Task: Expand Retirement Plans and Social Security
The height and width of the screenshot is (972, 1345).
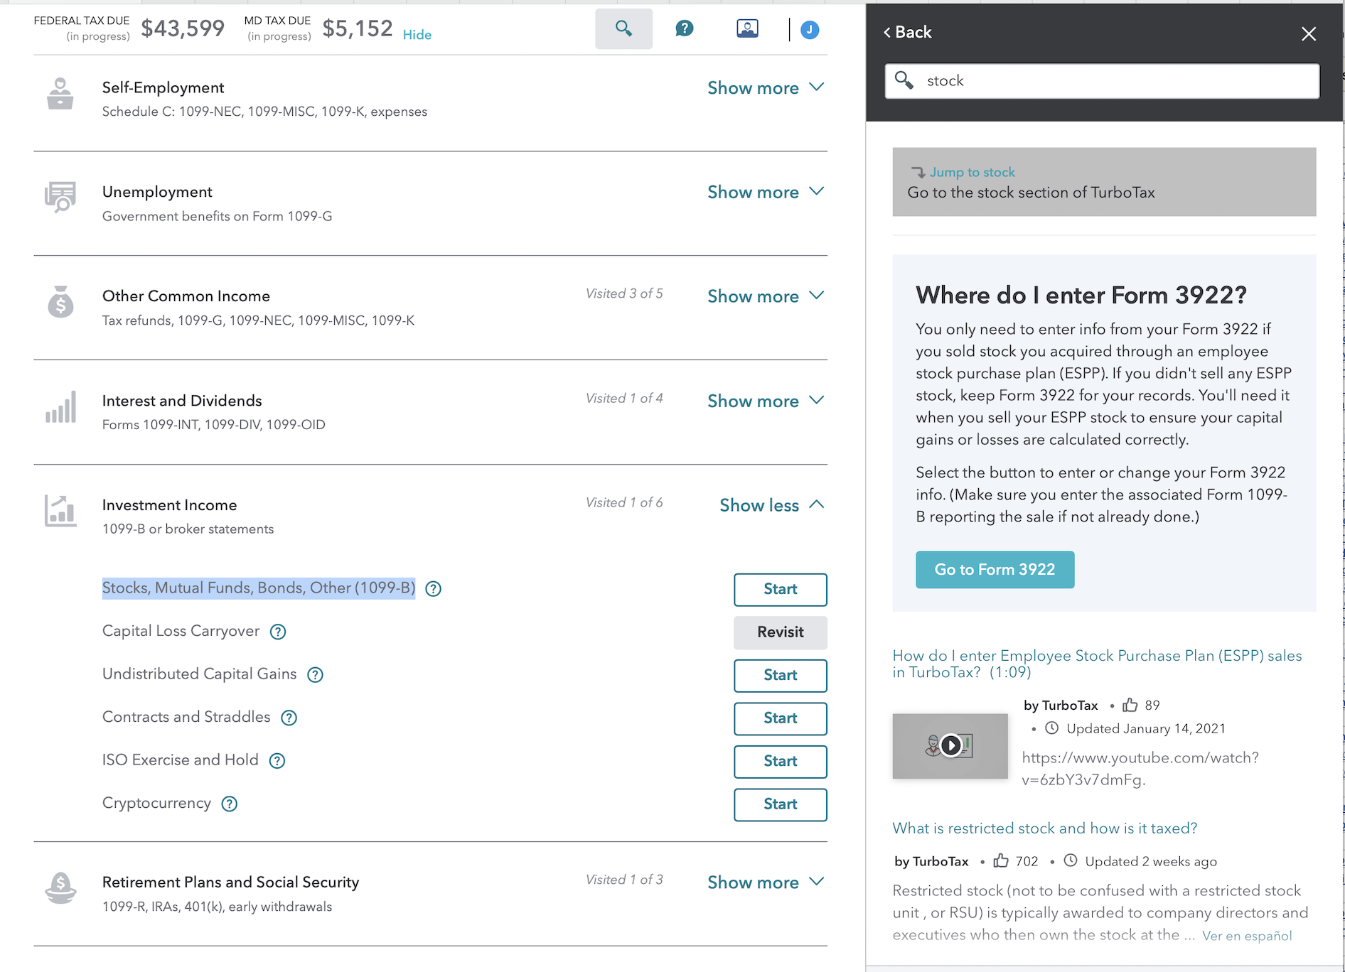Action: pyautogui.click(x=765, y=882)
